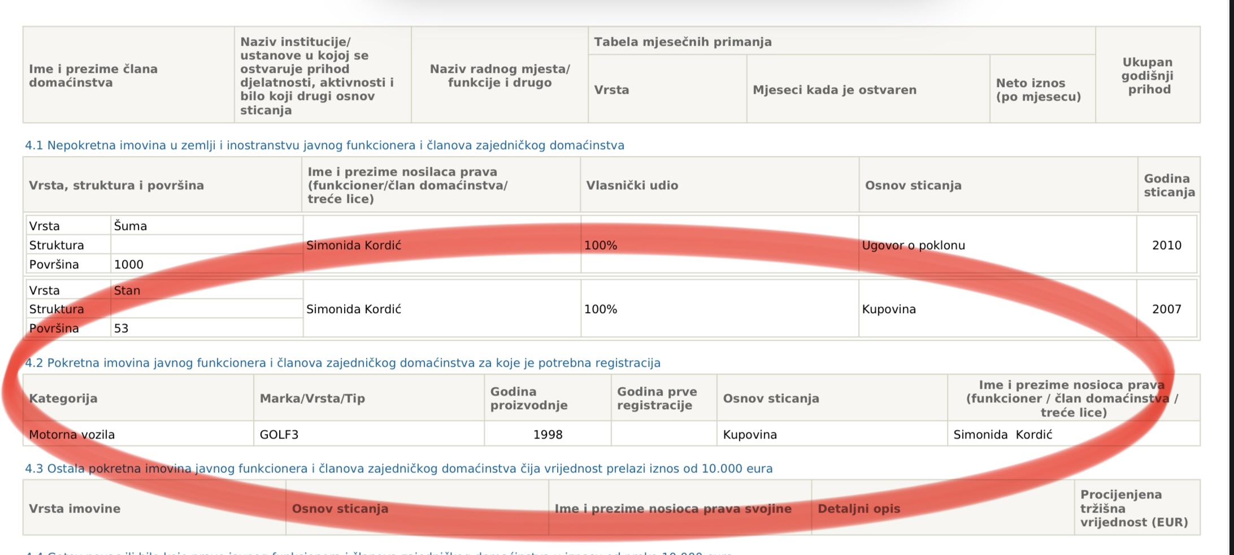The image size is (1234, 555).
Task: Open the 4.2 Pokretna imovina section heading
Action: (x=342, y=363)
